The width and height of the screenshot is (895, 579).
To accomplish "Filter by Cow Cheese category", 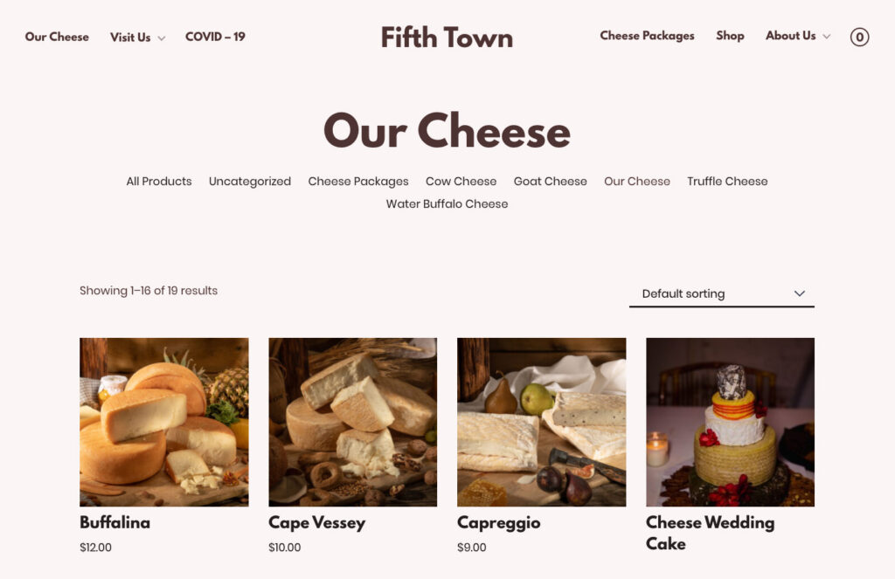I will coord(461,182).
